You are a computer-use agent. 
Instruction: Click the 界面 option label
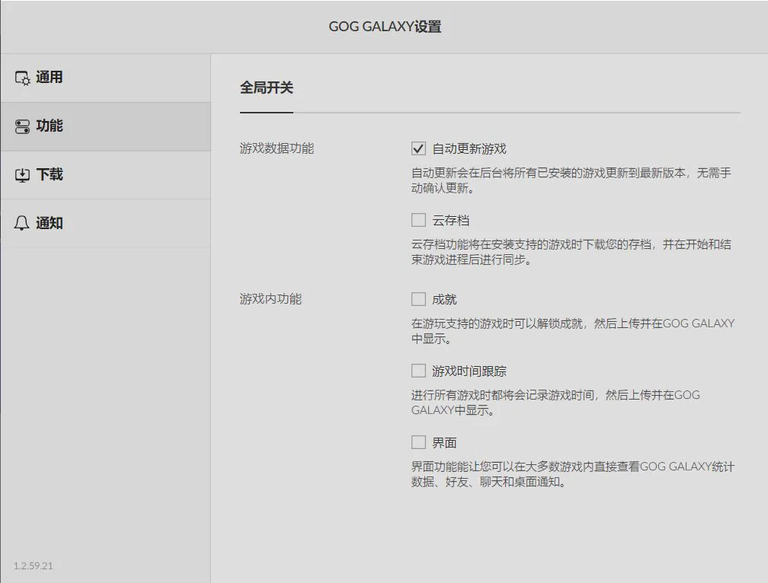[x=444, y=443]
